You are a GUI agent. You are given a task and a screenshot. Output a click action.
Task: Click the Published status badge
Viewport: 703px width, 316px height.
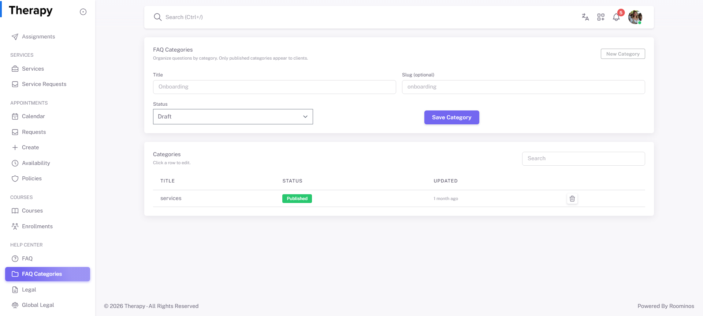297,199
